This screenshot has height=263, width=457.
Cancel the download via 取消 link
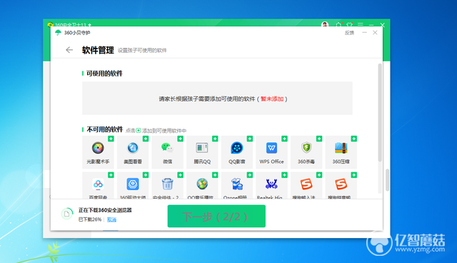(111, 219)
